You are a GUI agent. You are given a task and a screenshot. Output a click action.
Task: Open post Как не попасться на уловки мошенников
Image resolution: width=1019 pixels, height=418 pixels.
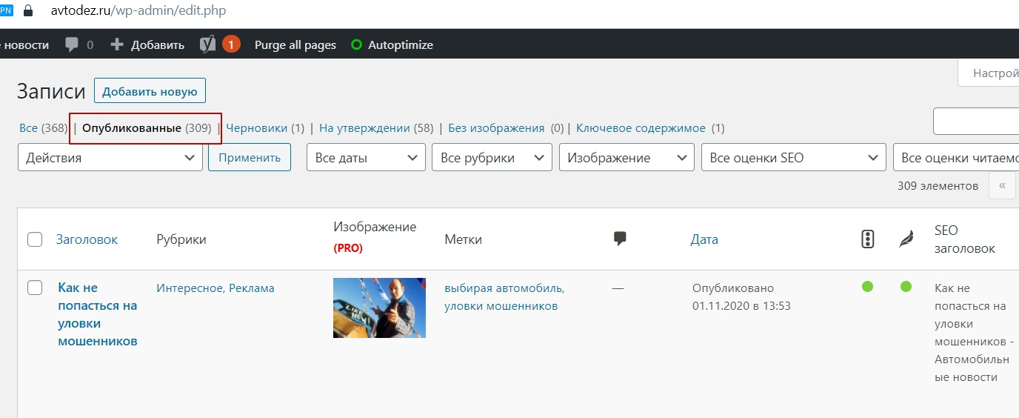[98, 314]
